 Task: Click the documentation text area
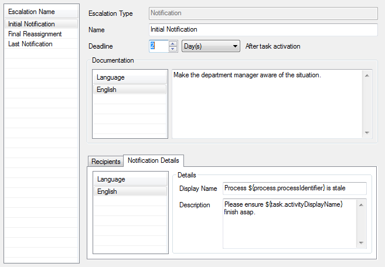pos(267,104)
